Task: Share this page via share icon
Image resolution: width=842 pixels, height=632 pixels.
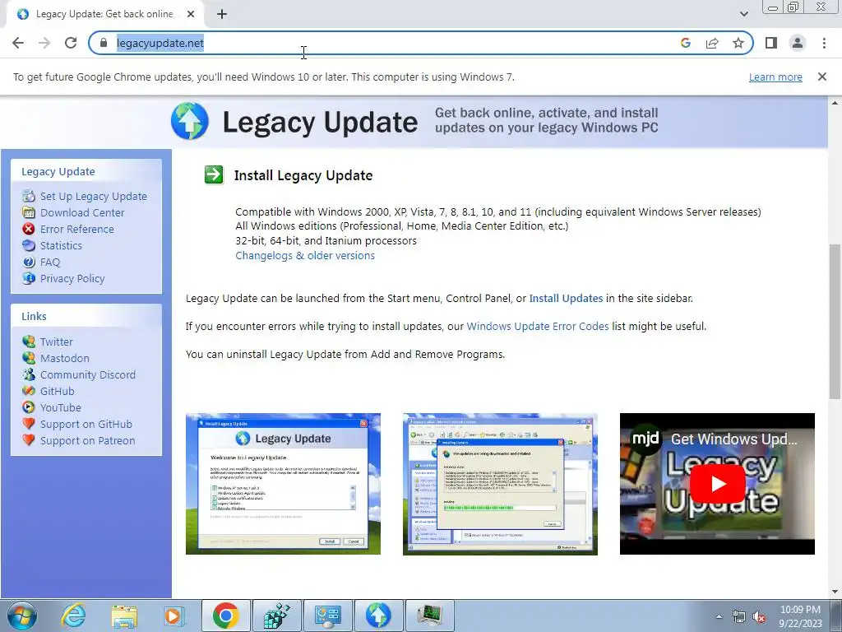Action: point(712,43)
